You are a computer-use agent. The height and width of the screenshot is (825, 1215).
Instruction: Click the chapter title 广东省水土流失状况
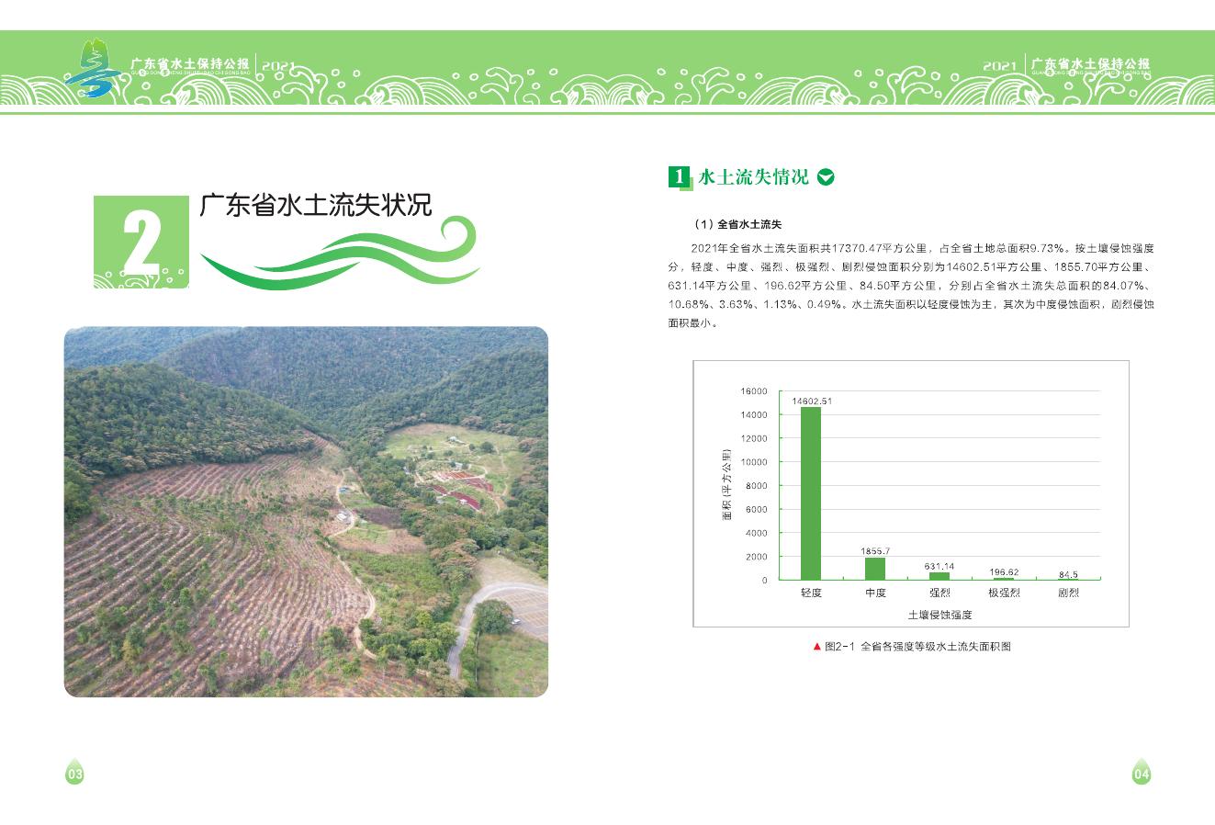[316, 205]
